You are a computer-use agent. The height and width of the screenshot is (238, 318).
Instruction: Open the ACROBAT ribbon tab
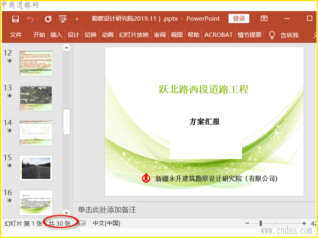218,35
